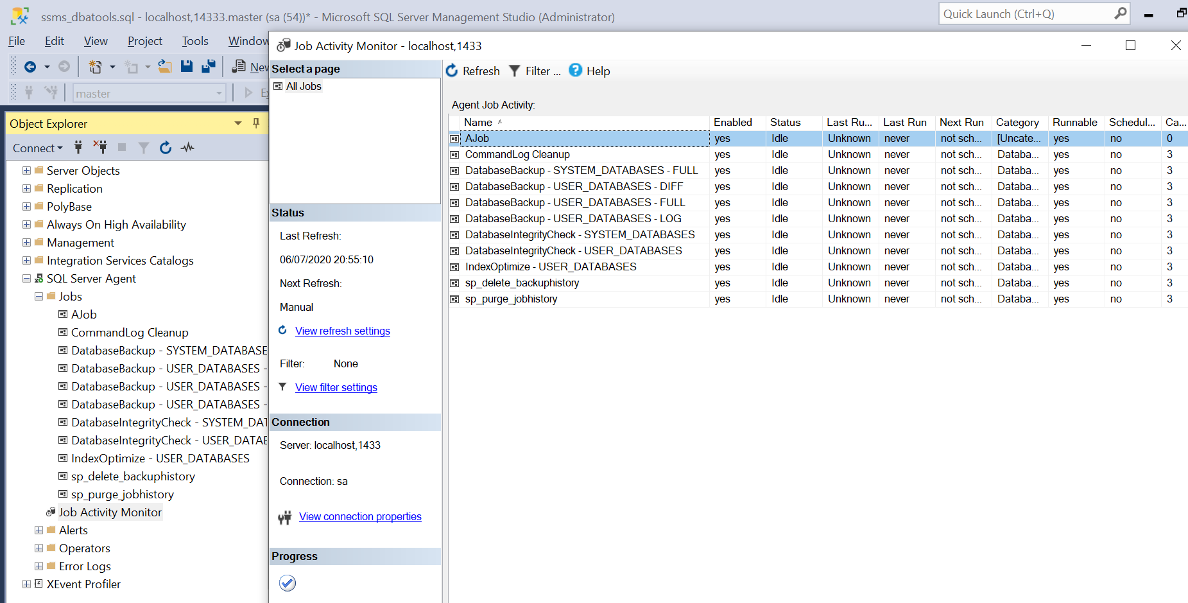Toggle Object Explorer auto-hide pin

[256, 123]
